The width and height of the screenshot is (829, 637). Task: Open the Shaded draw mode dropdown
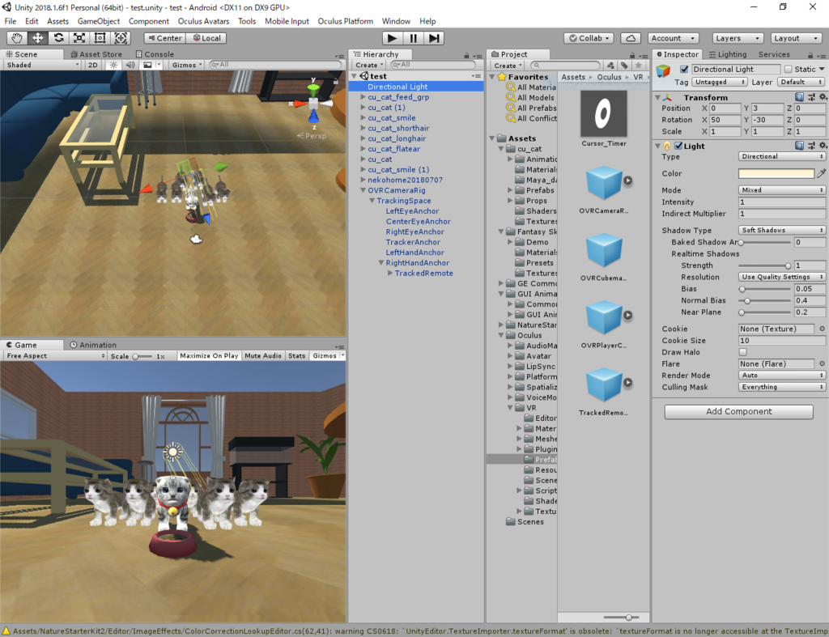42,65
